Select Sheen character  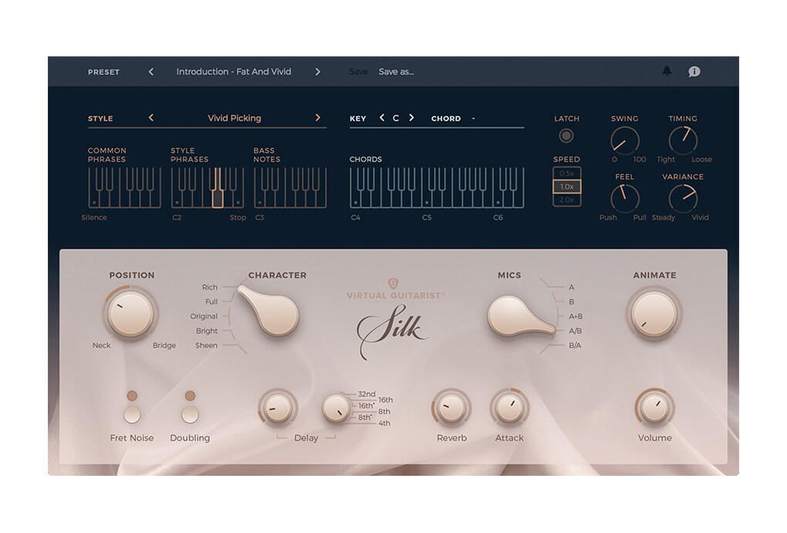(x=206, y=345)
